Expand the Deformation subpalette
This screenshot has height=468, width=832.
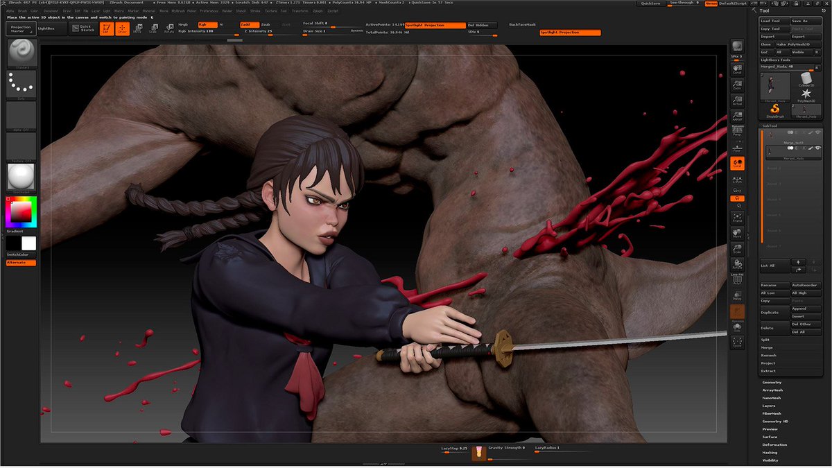(773, 444)
